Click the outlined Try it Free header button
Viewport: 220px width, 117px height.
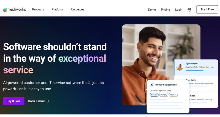[207, 9]
